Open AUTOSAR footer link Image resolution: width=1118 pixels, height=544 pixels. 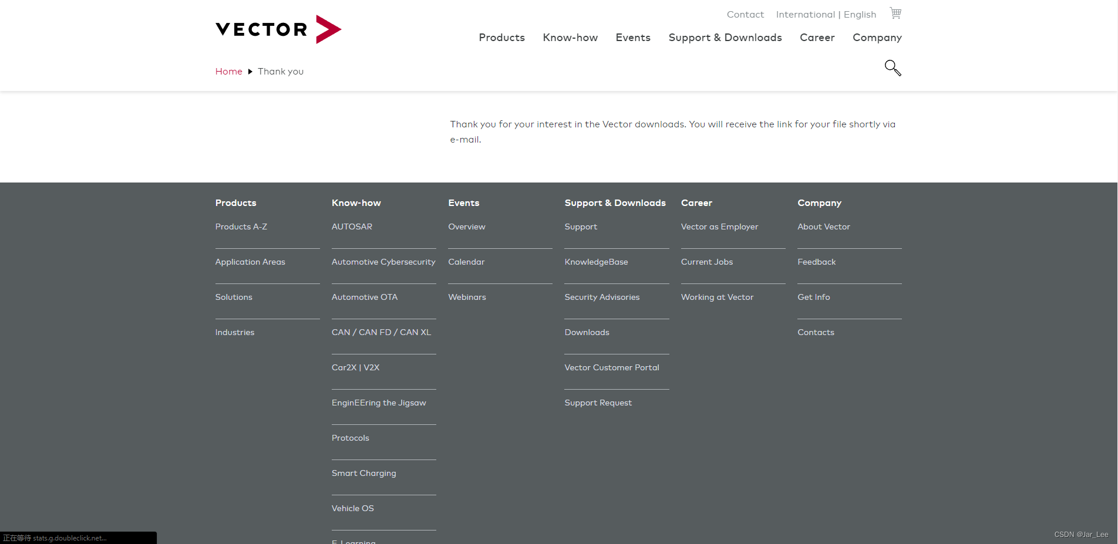[x=352, y=227]
